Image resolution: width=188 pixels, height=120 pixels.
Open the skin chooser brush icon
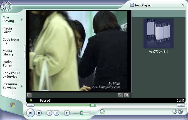[175, 111]
